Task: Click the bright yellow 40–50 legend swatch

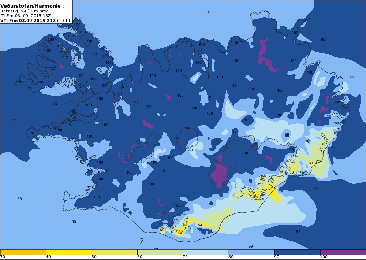Action: coord(69,252)
